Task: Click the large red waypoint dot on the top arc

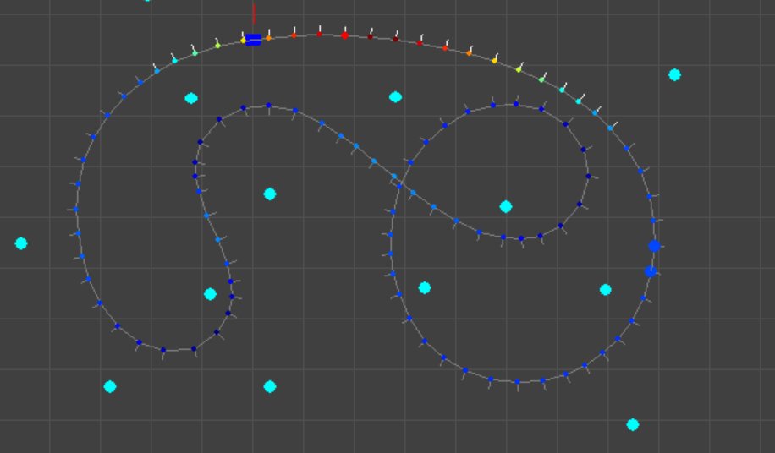Action: (x=344, y=35)
